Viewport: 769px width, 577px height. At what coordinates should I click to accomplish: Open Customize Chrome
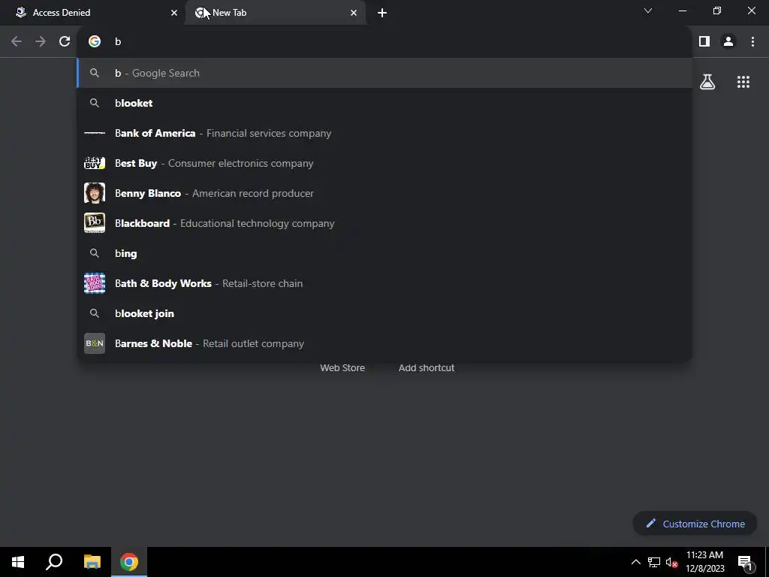coord(695,524)
